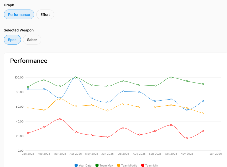Click the Team Min data point for Mar 2025
The height and width of the screenshot is (167, 227).
(60, 119)
